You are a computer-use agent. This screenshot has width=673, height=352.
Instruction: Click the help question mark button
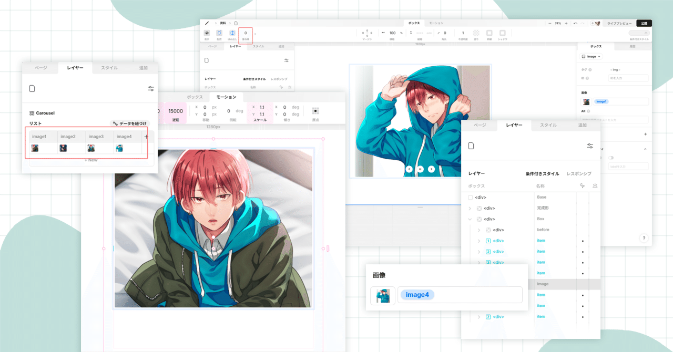(x=644, y=238)
